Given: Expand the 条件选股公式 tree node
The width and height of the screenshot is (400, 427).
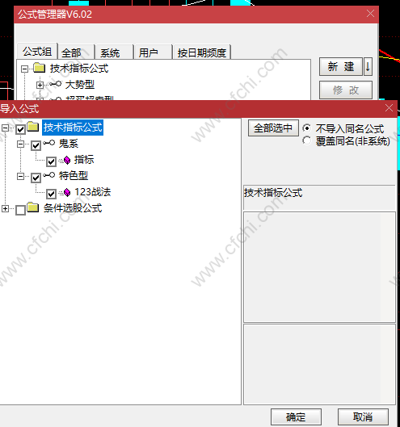Looking at the screenshot, I should [5, 208].
